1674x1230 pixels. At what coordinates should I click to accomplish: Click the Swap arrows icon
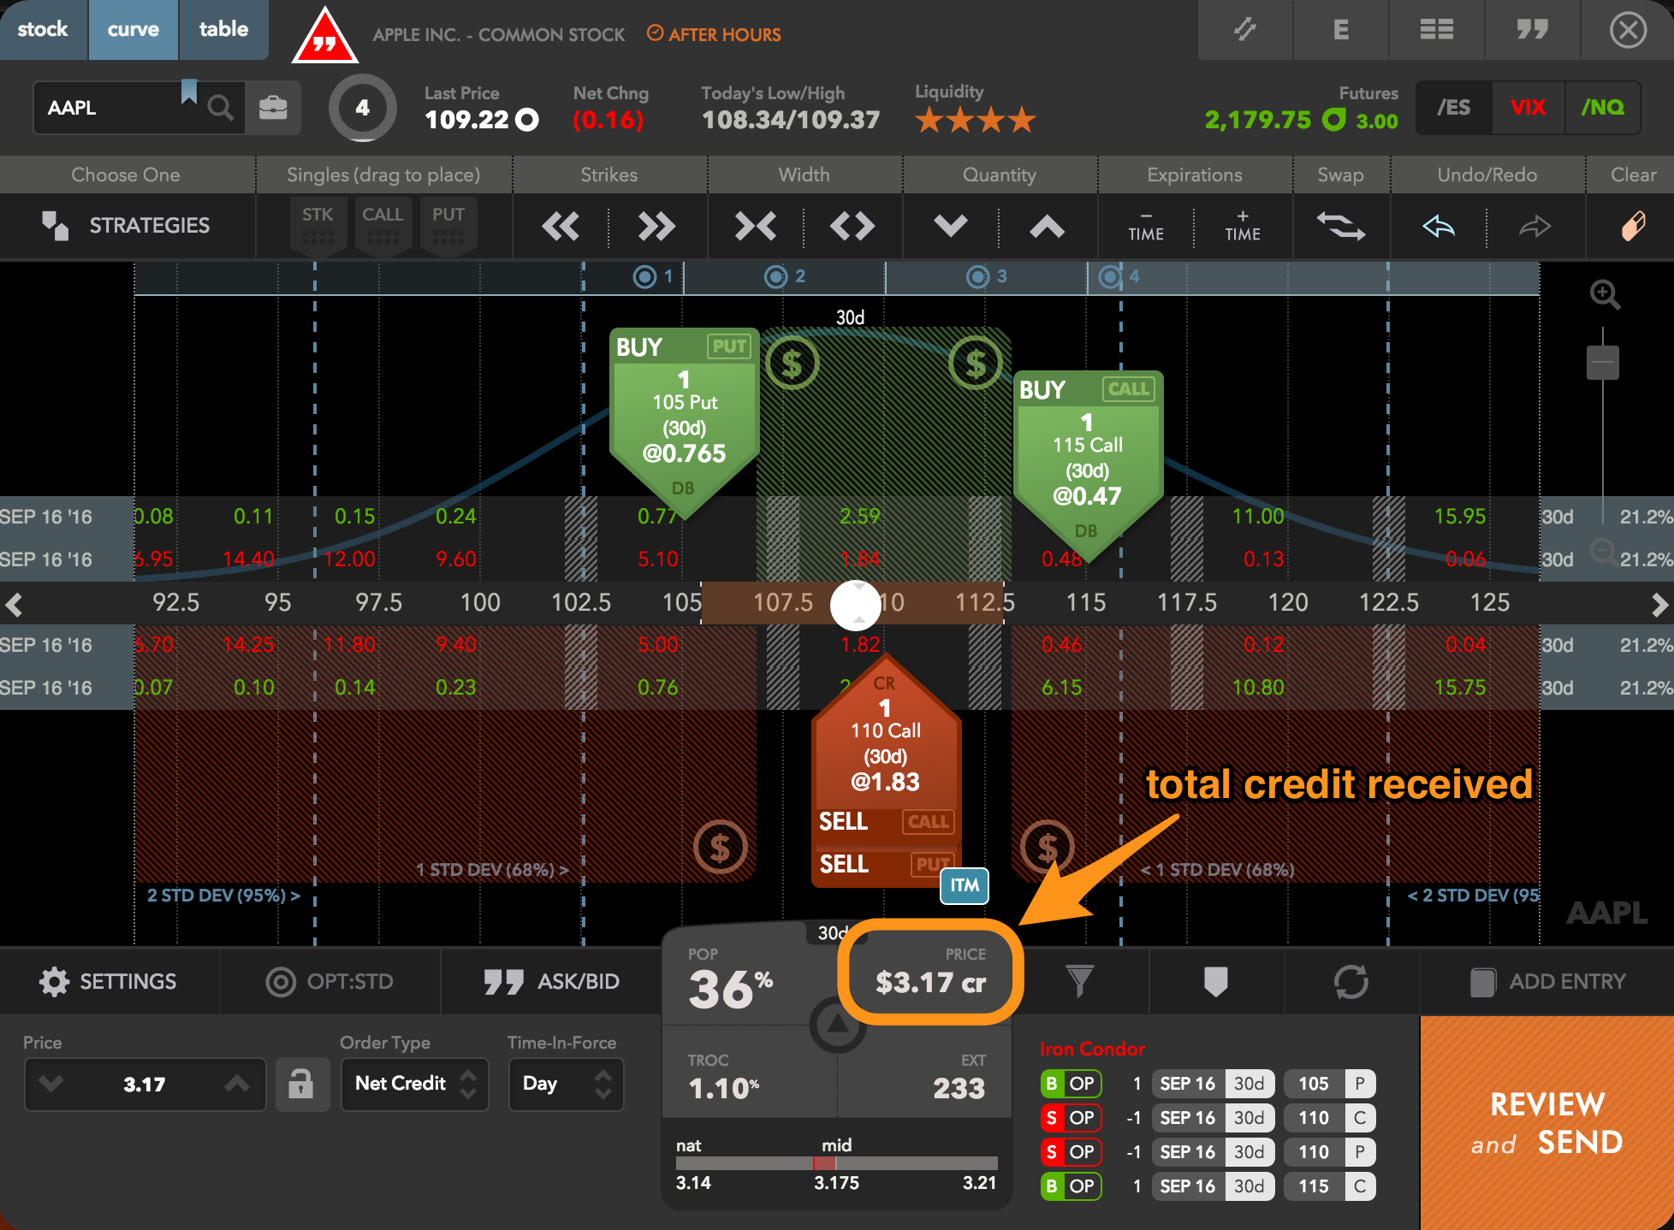coord(1340,227)
